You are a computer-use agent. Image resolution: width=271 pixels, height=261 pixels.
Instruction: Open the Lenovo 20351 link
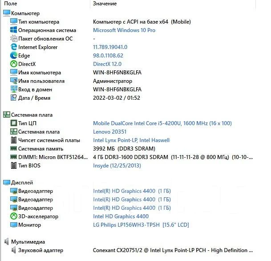click(109, 132)
